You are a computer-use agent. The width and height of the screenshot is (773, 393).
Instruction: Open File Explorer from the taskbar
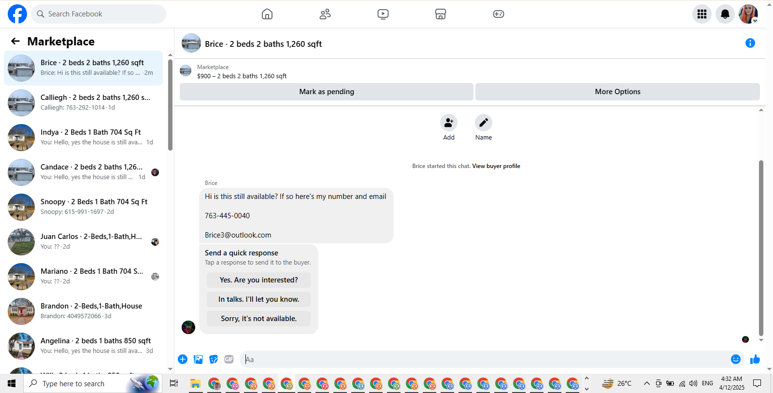tap(196, 383)
